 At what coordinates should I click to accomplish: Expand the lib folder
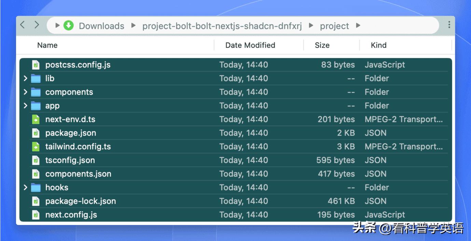point(25,78)
